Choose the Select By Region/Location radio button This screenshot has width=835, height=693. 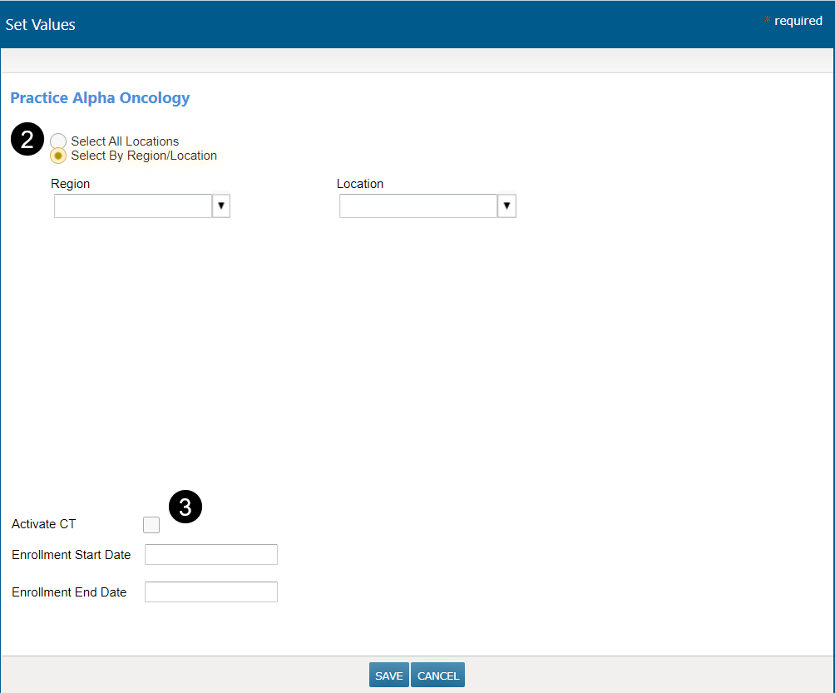pyautogui.click(x=58, y=156)
